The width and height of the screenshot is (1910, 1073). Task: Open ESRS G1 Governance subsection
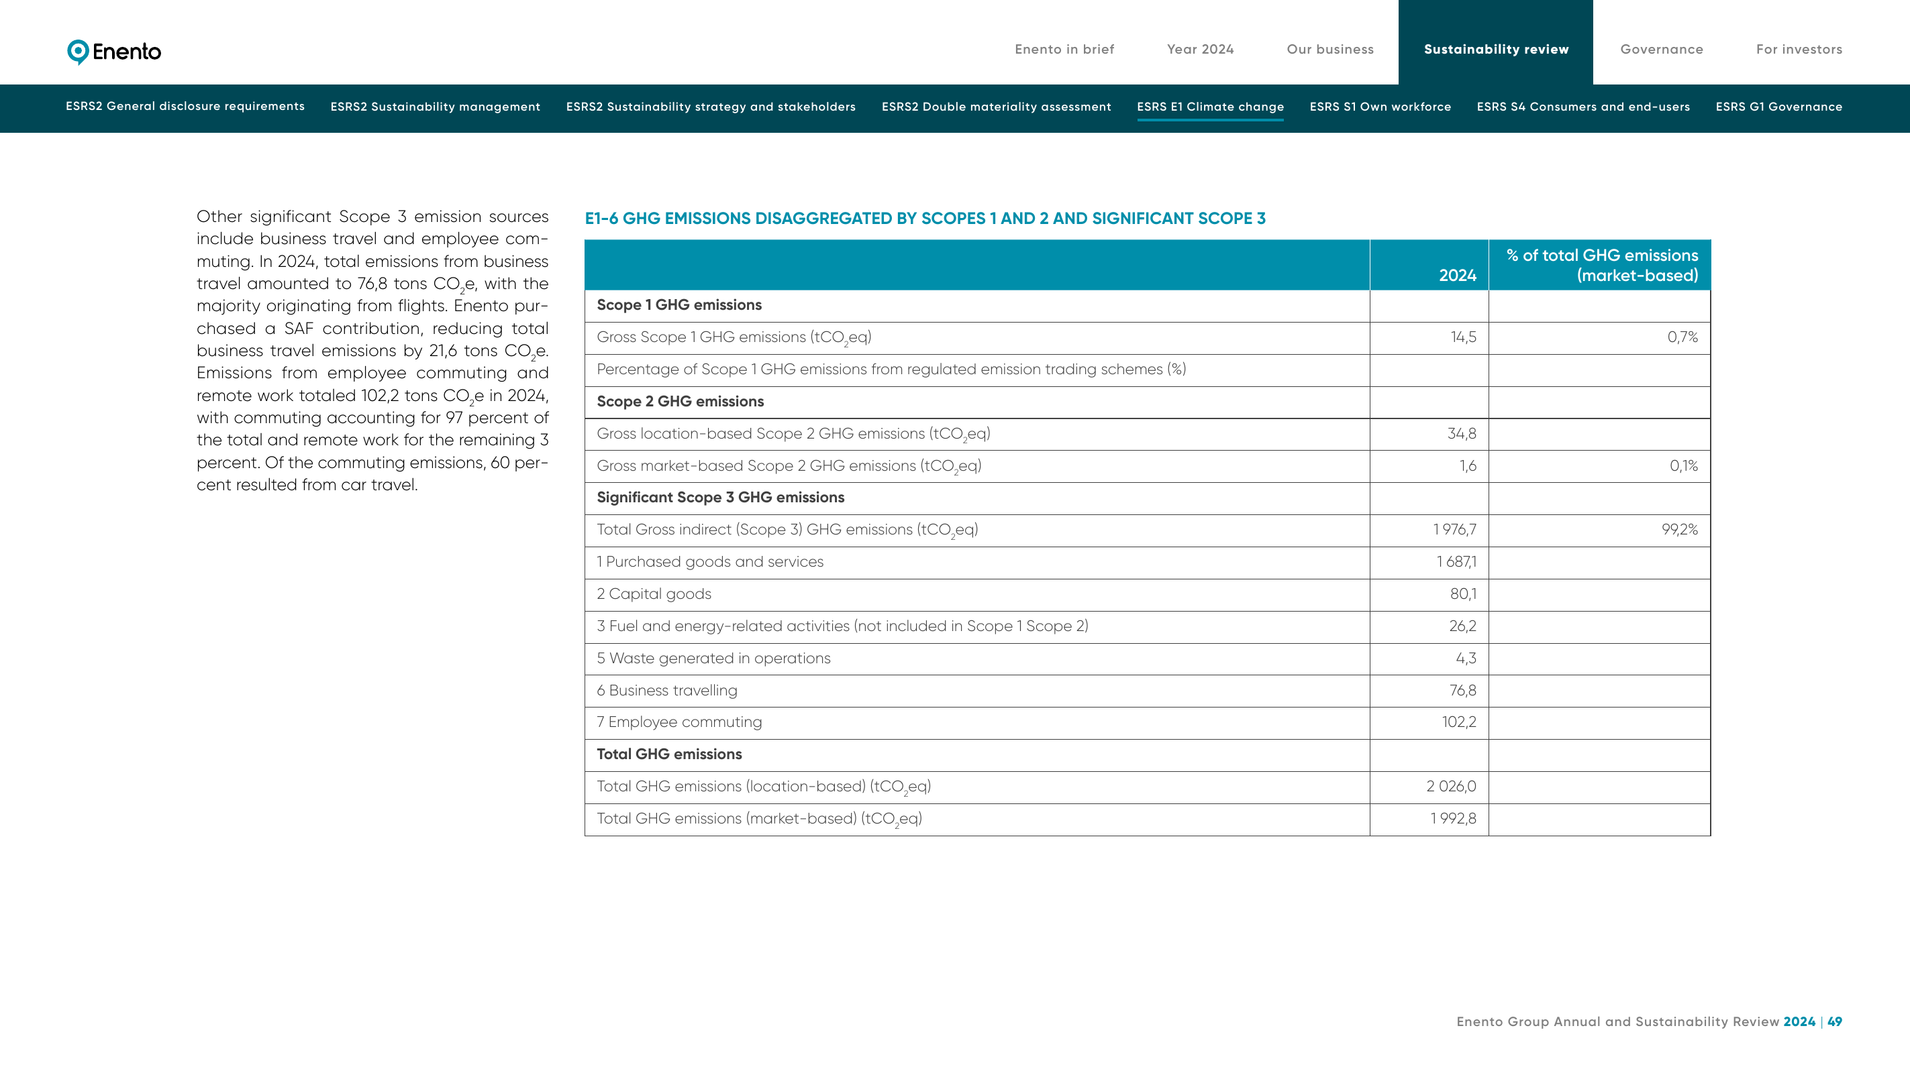pos(1778,107)
